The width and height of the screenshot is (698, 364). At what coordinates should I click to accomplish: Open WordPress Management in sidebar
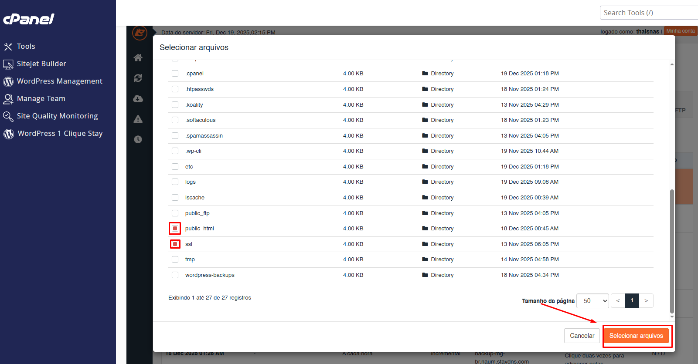(59, 81)
